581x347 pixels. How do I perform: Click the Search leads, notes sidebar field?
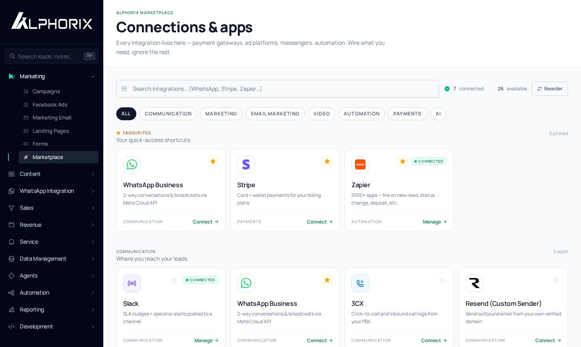click(52, 56)
